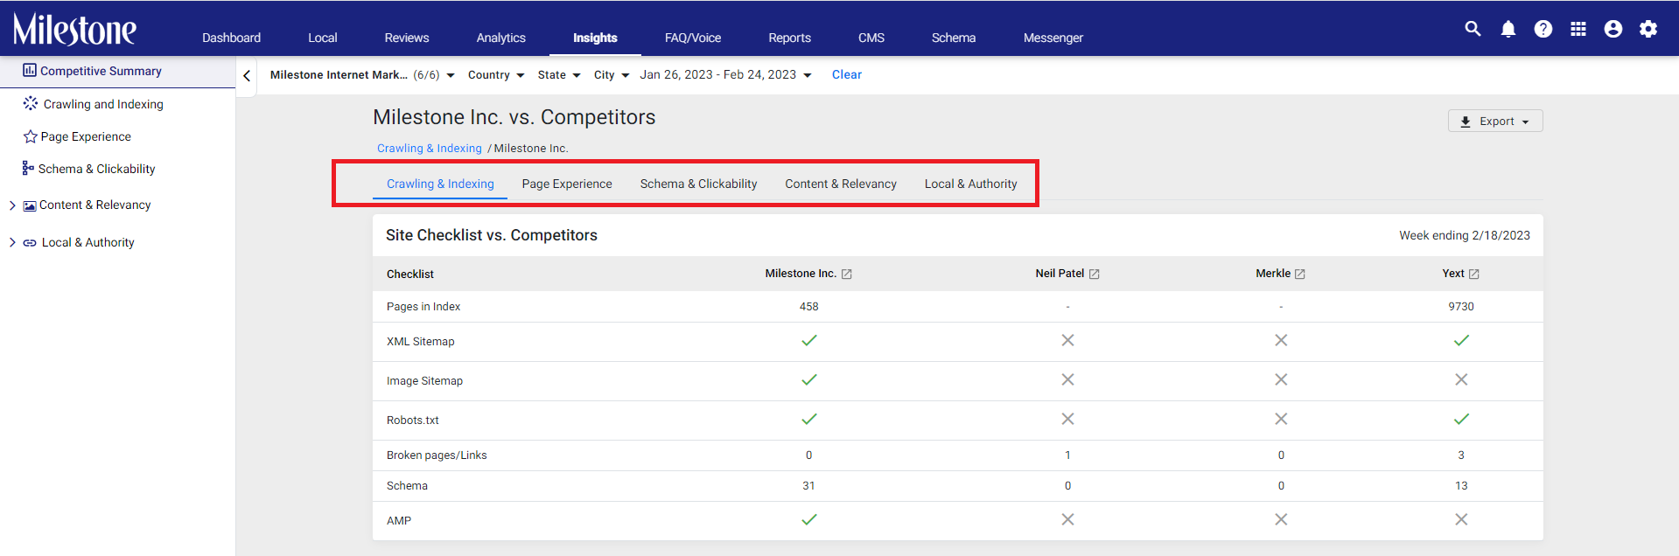Click Pages in Index value 9730
The width and height of the screenshot is (1679, 556).
[1461, 307]
